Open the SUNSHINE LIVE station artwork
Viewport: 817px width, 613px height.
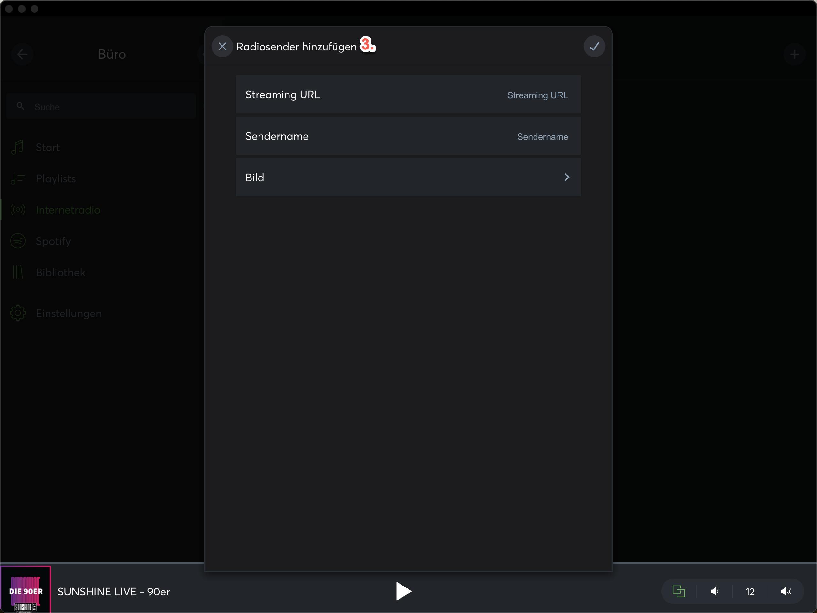[26, 589]
